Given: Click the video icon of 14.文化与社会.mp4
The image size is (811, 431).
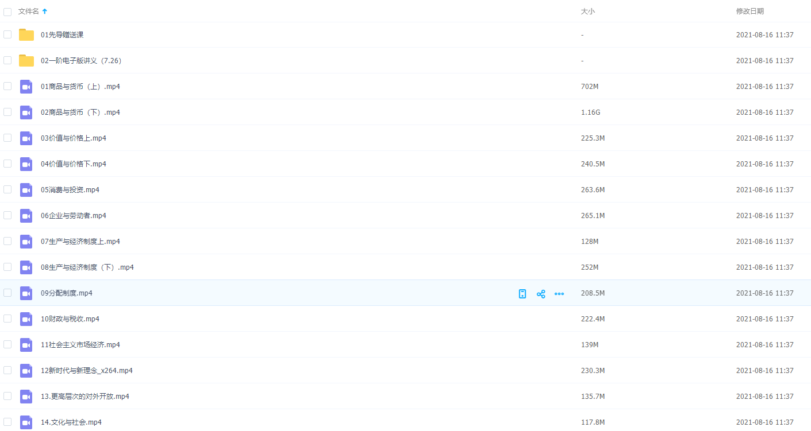Looking at the screenshot, I should pos(26,422).
